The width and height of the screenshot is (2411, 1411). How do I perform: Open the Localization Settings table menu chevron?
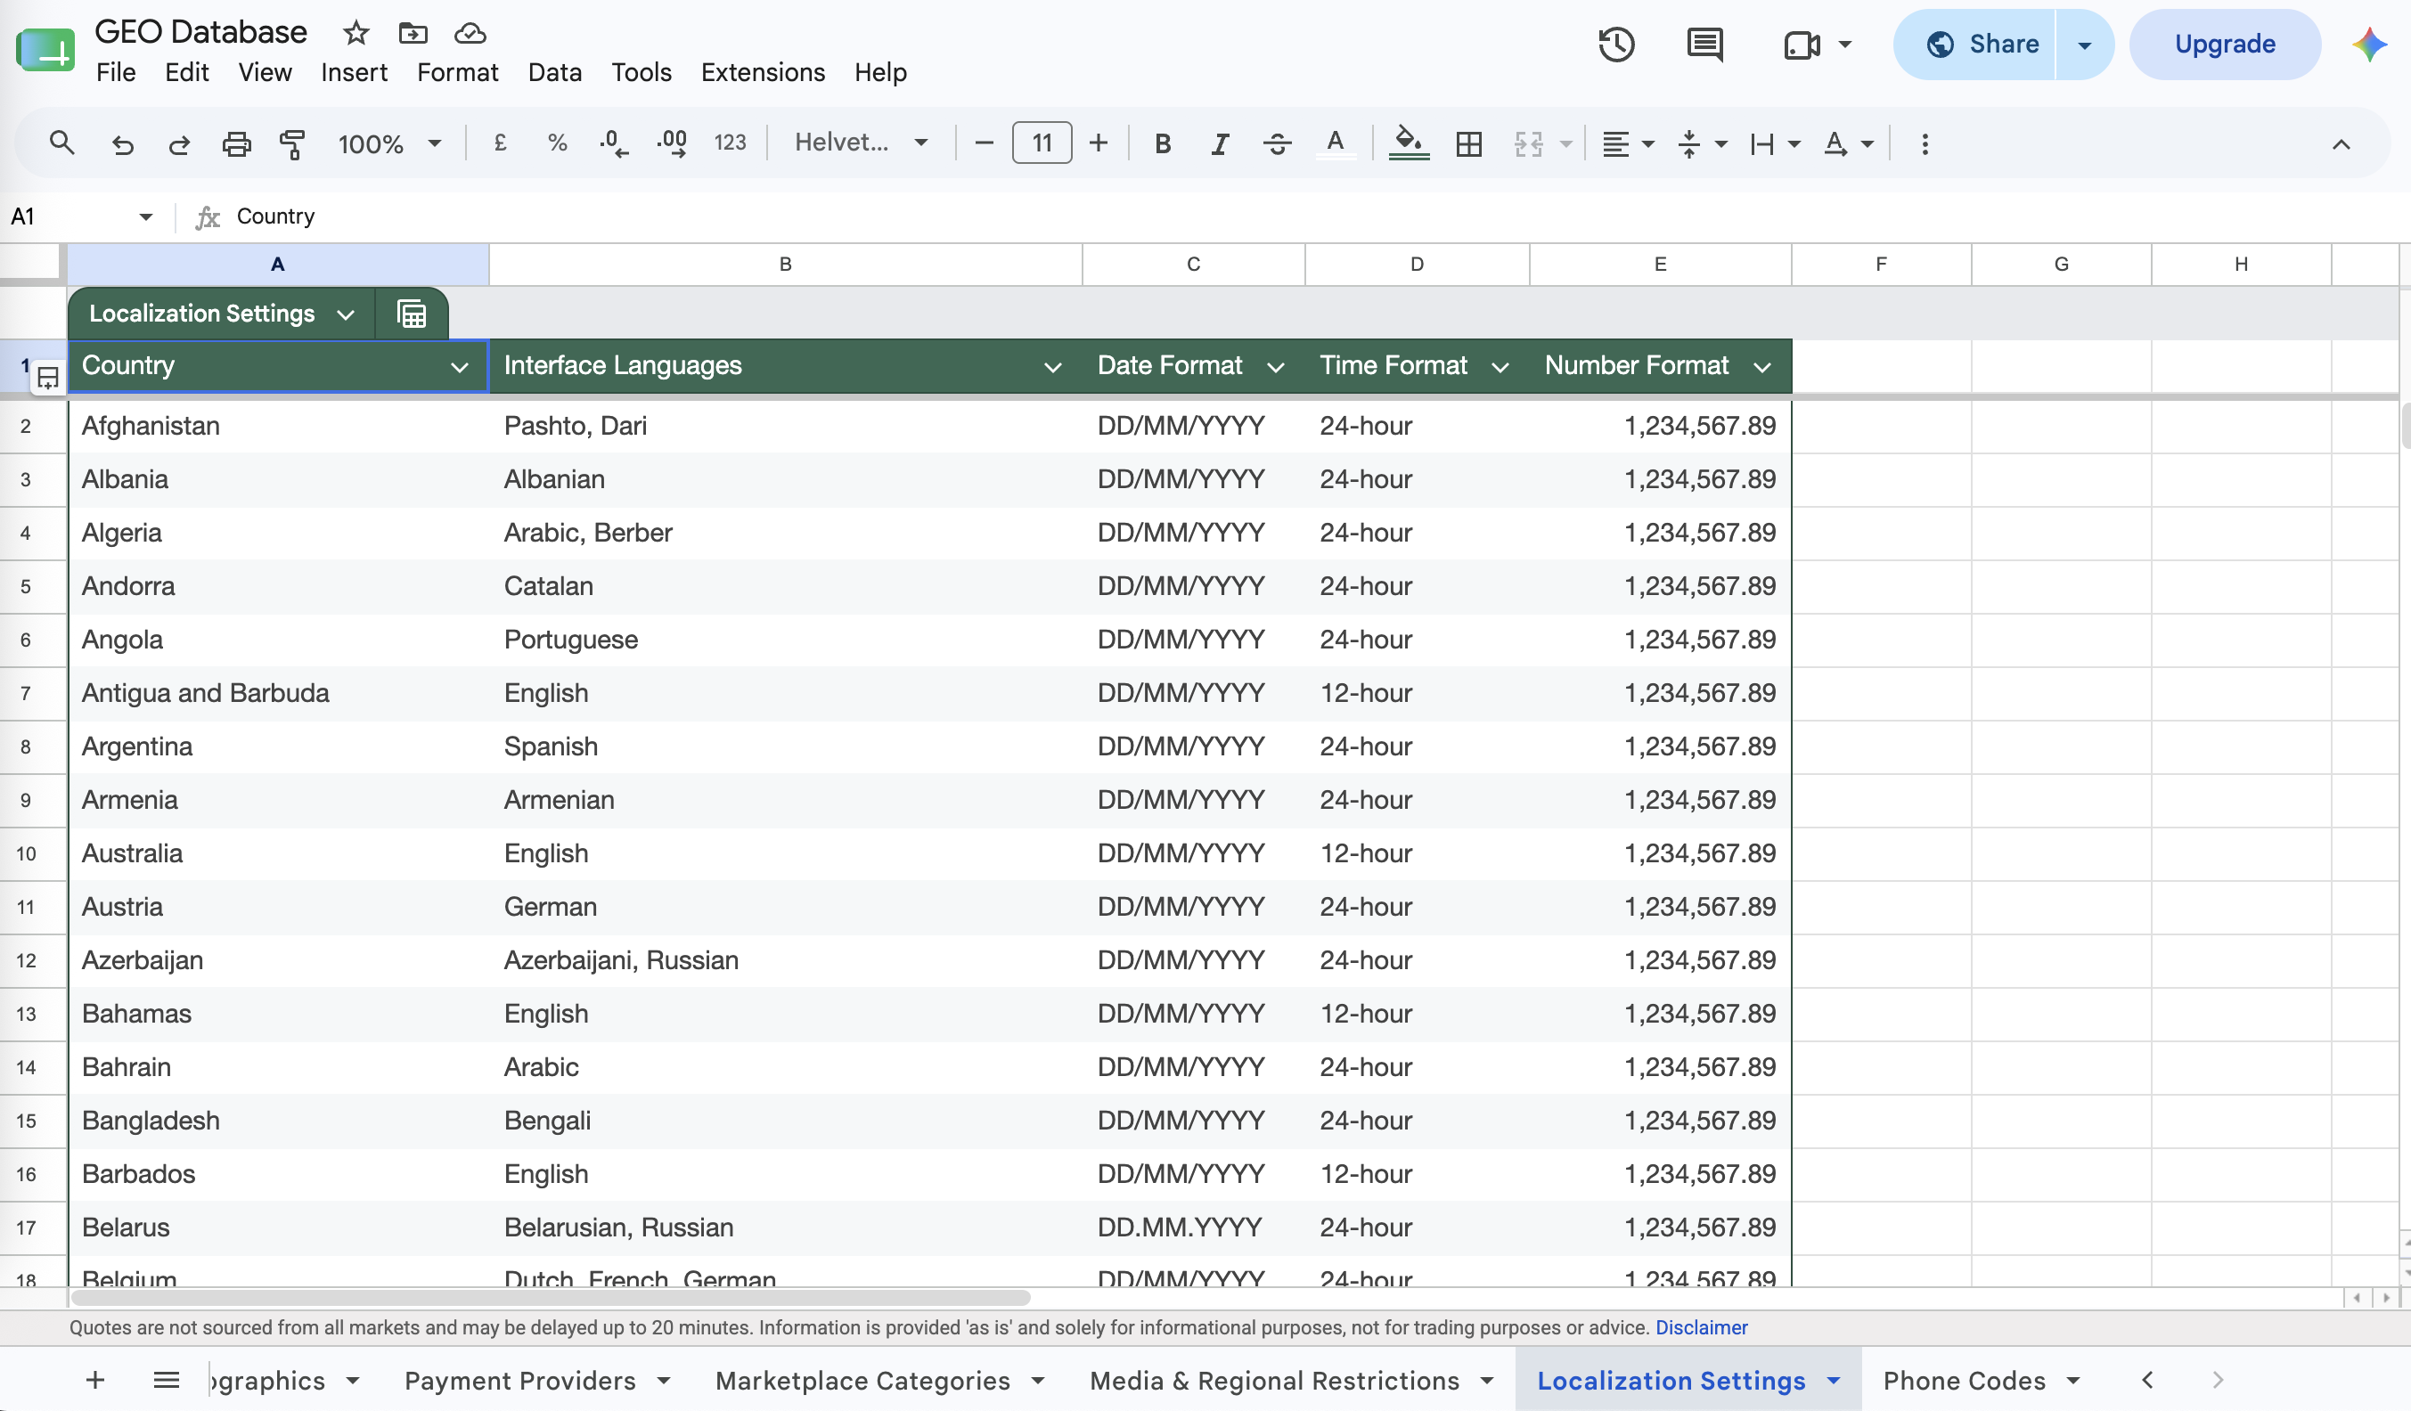tap(346, 314)
